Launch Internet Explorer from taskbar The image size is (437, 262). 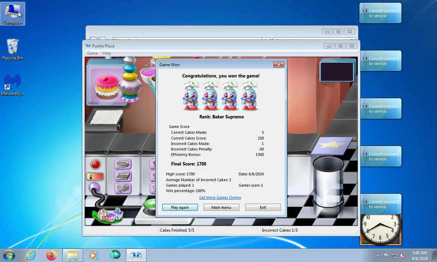(x=31, y=255)
